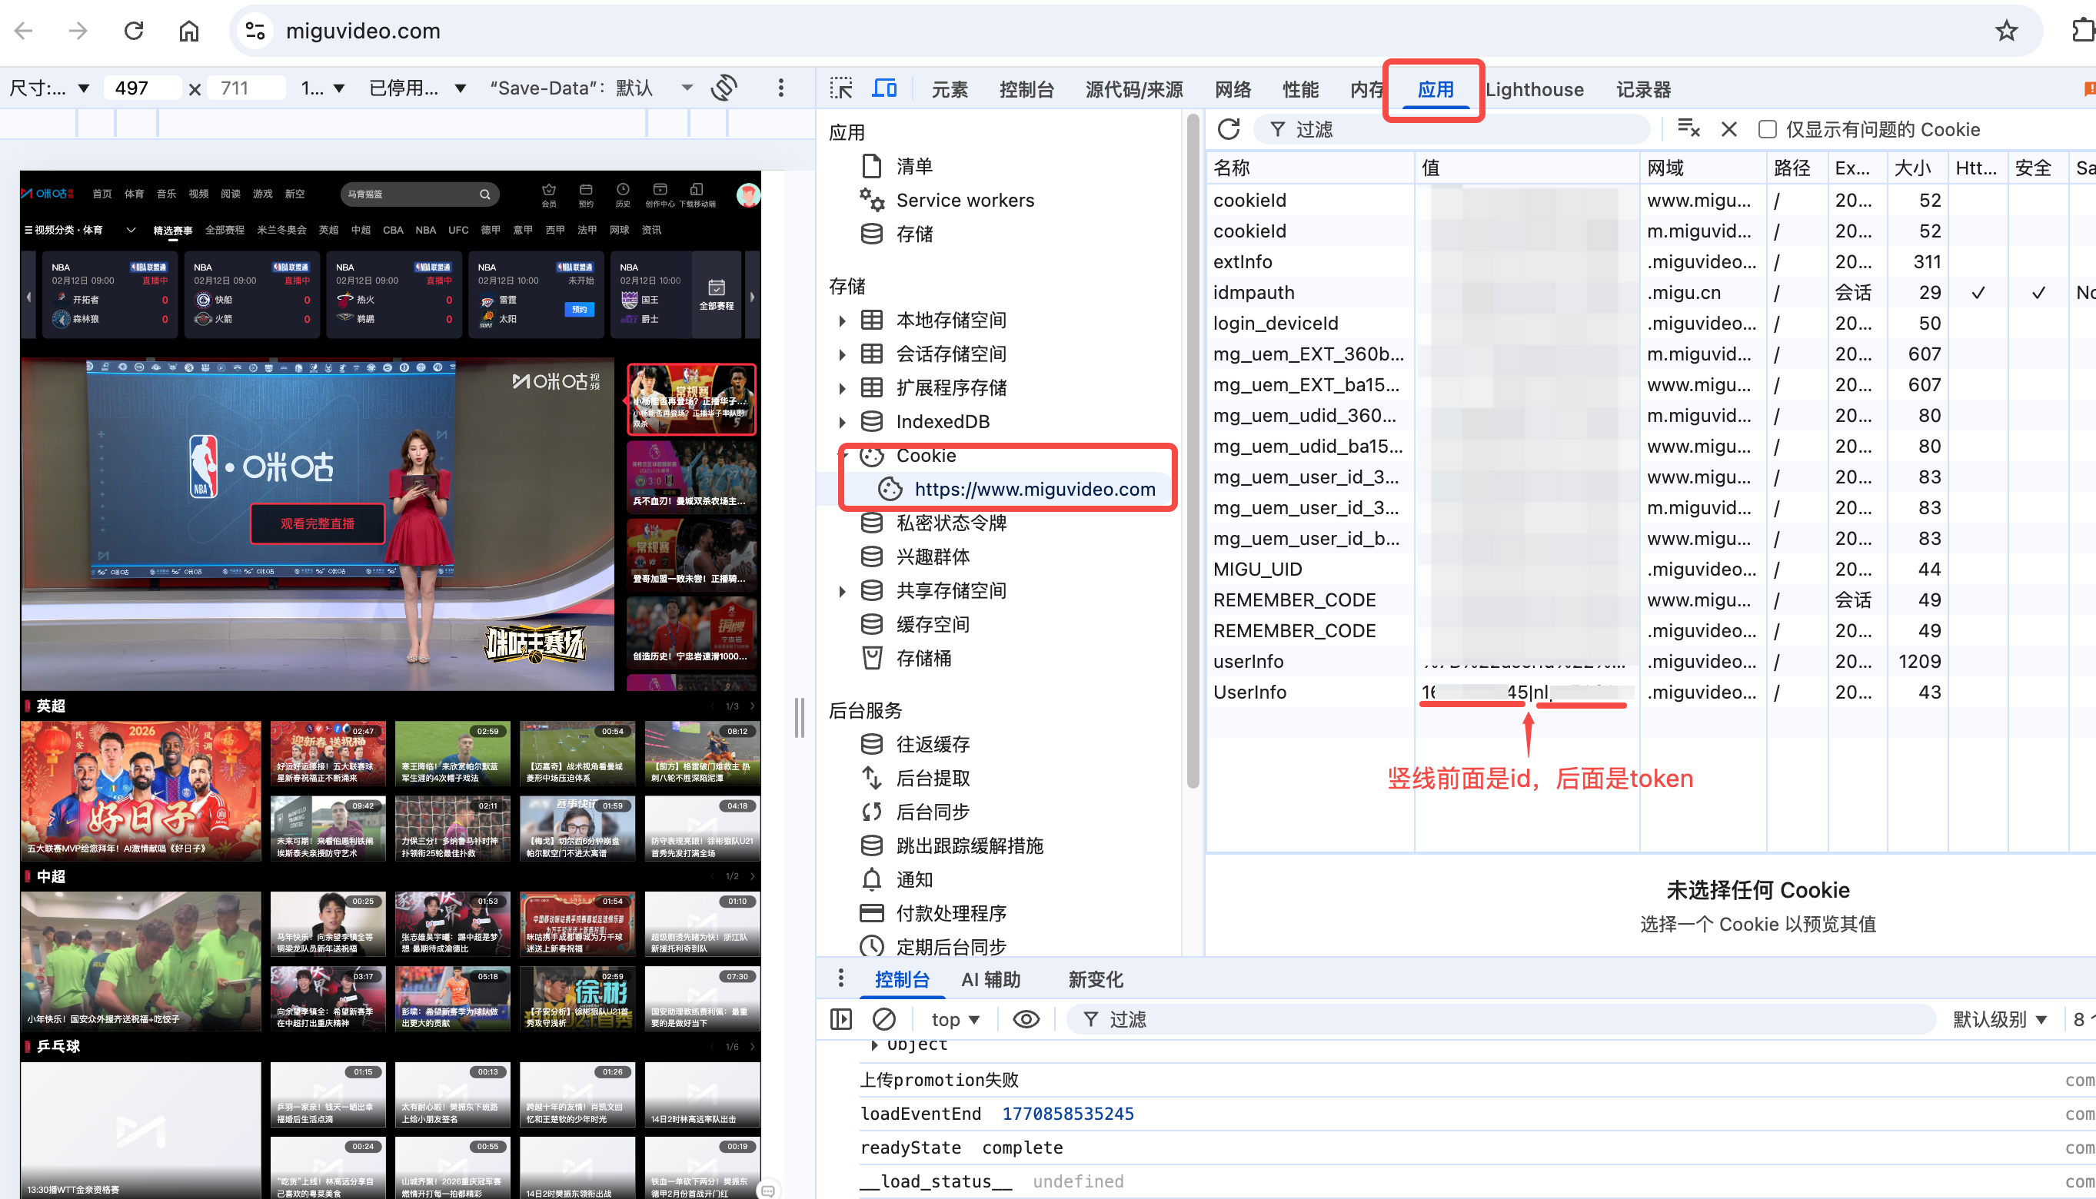The height and width of the screenshot is (1199, 2096).
Task: Show the console sidebar panel icon
Action: click(x=841, y=1018)
